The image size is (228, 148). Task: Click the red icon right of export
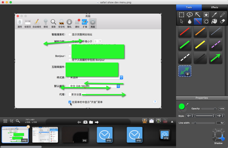point(165,121)
